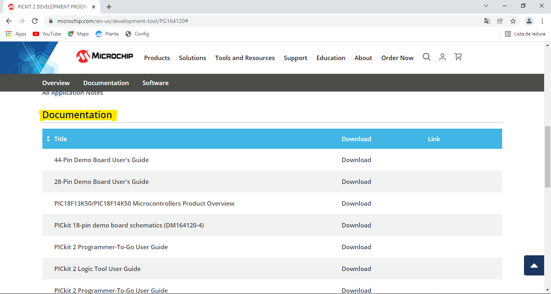Open the shopping cart icon

click(458, 57)
